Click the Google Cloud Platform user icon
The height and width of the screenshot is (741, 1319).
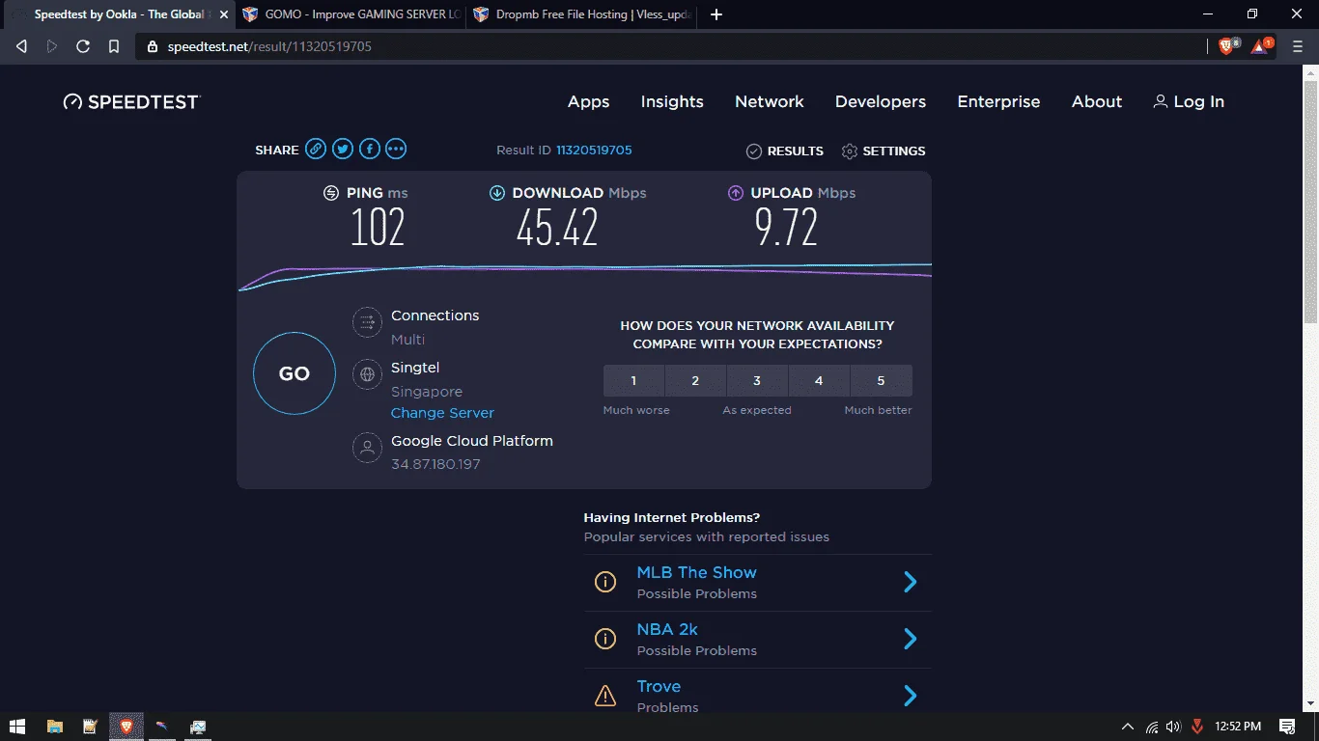pos(367,448)
